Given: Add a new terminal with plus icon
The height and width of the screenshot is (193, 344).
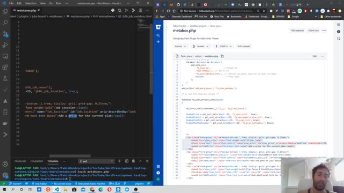Looking at the screenshot, I should point(119,161).
